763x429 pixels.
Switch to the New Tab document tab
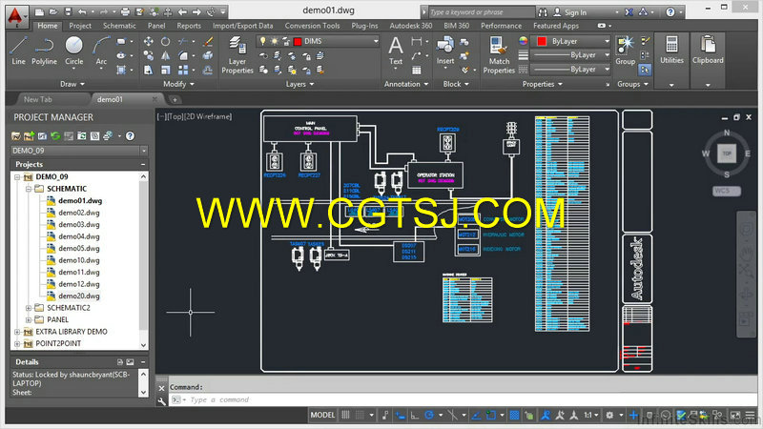[x=38, y=99]
